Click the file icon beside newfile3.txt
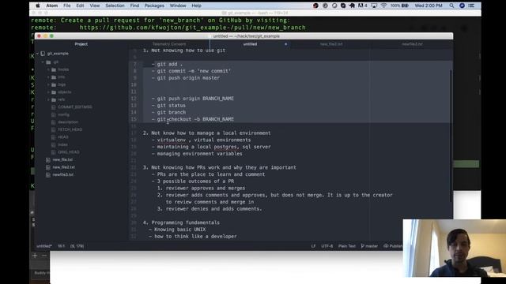The height and width of the screenshot is (284, 506). tap(48, 174)
